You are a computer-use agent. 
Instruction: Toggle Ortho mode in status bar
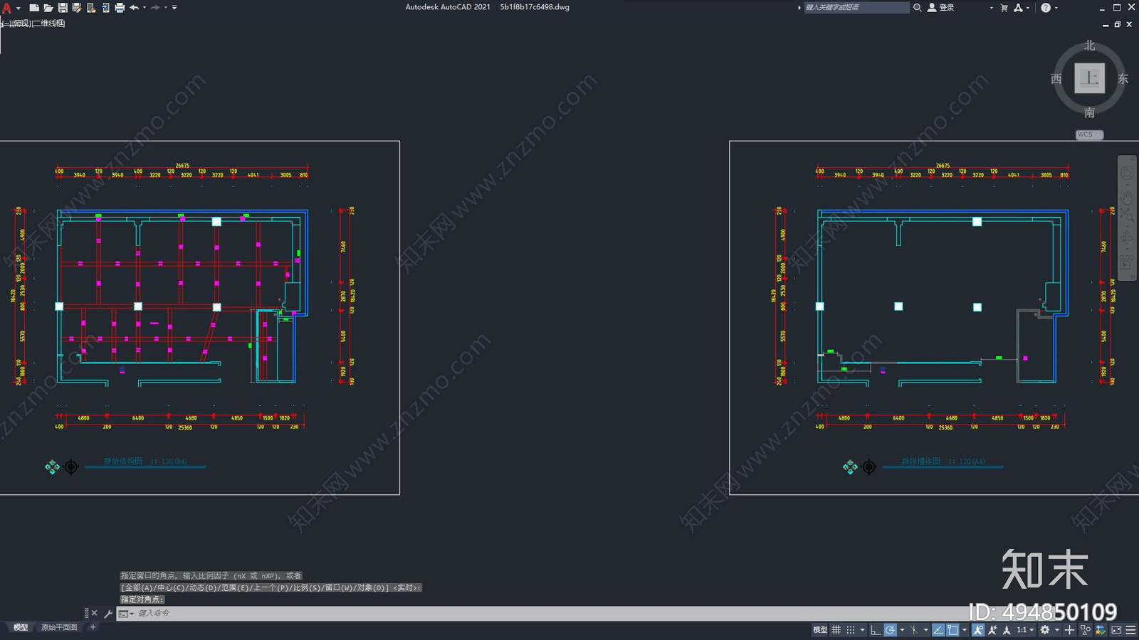pyautogui.click(x=876, y=630)
